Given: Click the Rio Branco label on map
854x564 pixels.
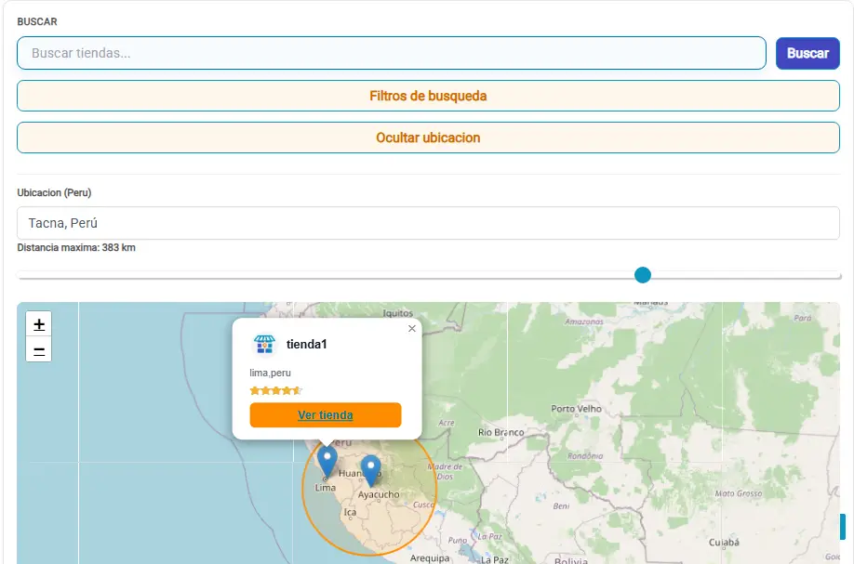Looking at the screenshot, I should click(500, 432).
